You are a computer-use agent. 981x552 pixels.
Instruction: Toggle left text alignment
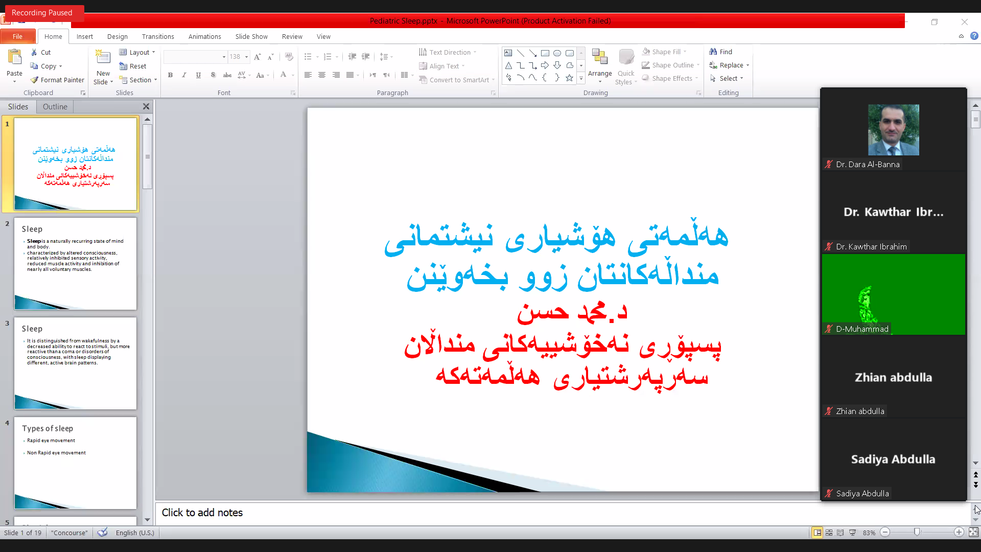click(308, 75)
